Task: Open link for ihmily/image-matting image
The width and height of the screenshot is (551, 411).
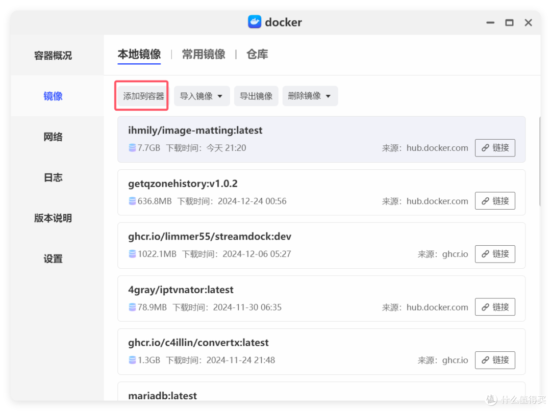Action: pos(495,148)
